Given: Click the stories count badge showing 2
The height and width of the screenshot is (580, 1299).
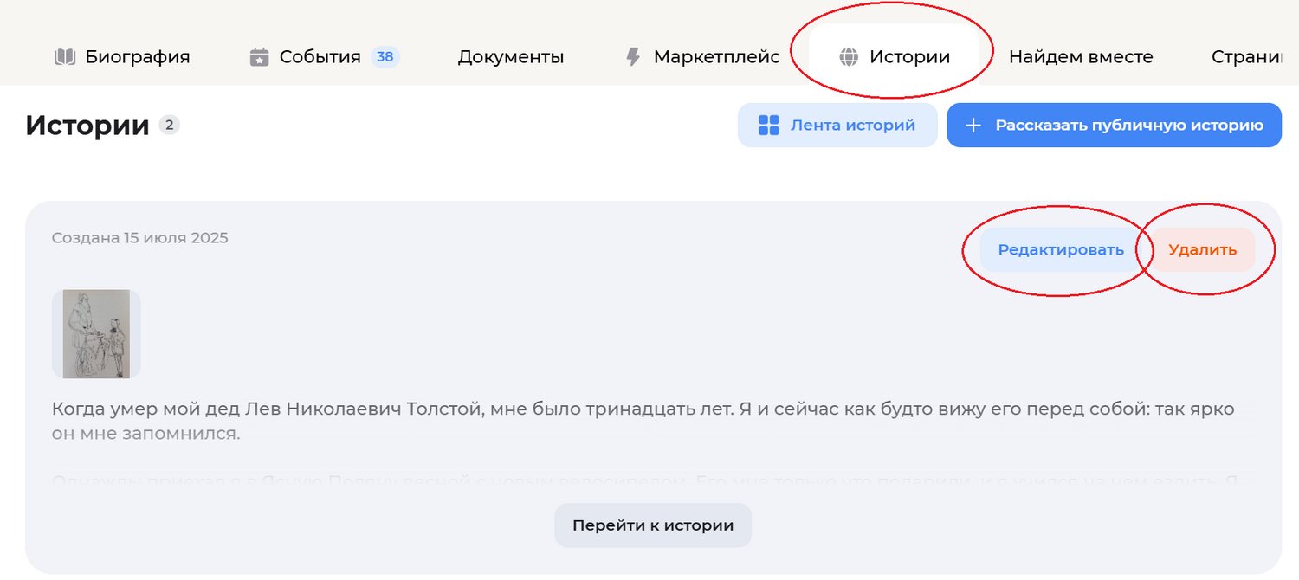Looking at the screenshot, I should pyautogui.click(x=169, y=126).
